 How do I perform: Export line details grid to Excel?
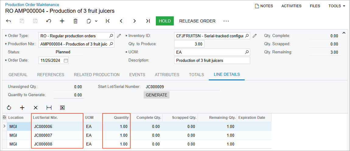click(62, 108)
